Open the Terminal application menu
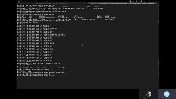The width and height of the screenshot is (176, 99). click(23, 1)
